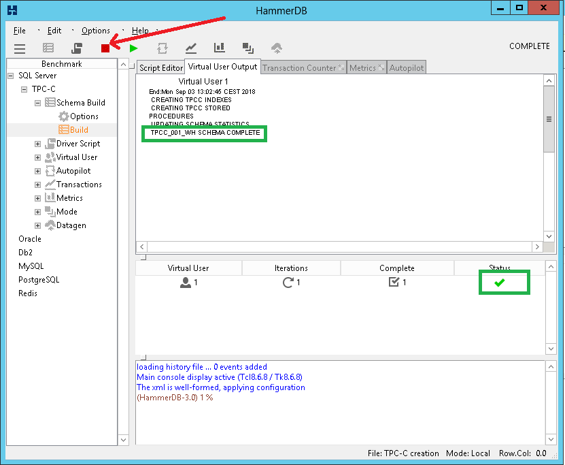
Task: Click the Options gear icon in tree
Action: tap(64, 116)
